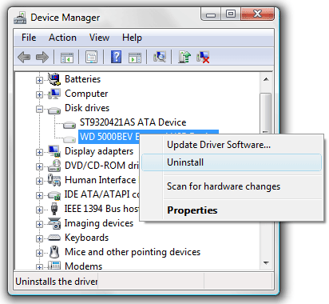Screen dimensions: 329x304
Task: Click the Mice pointing devices icon
Action: click(x=54, y=252)
